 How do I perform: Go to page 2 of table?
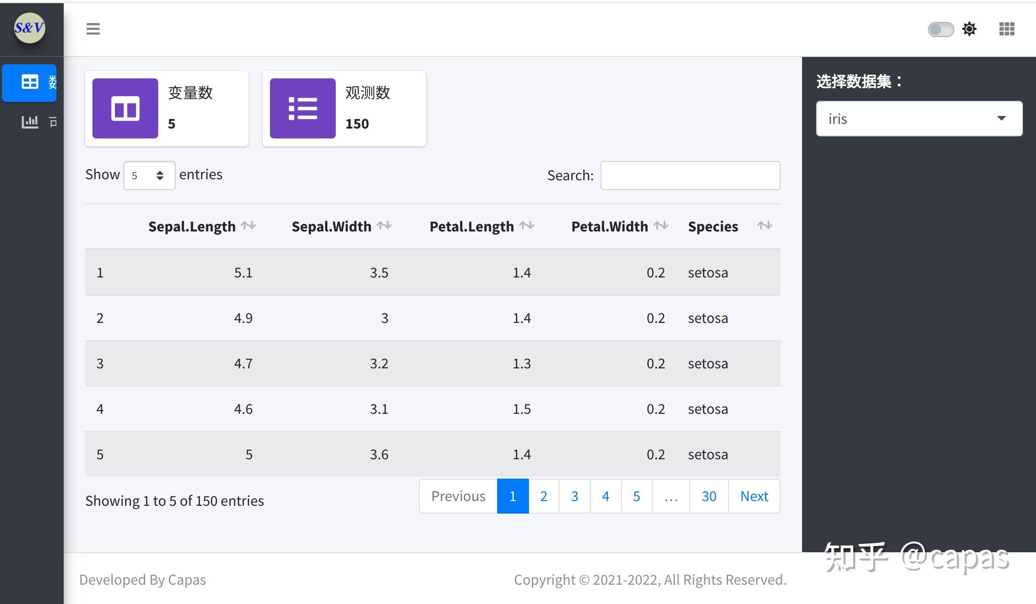point(544,496)
